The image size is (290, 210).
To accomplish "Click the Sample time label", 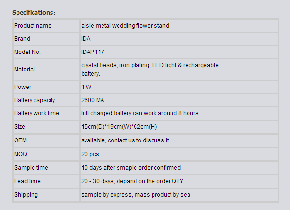I will click(31, 168).
